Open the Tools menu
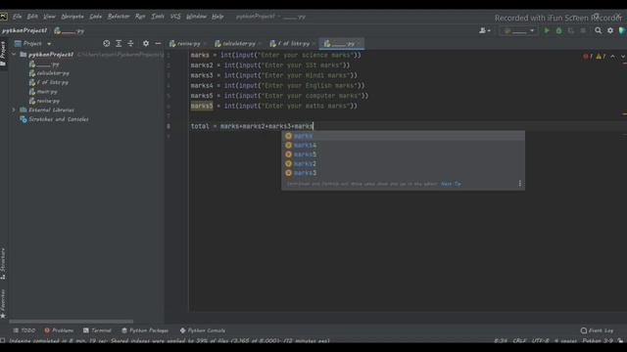This screenshot has height=352, width=627. [x=158, y=17]
